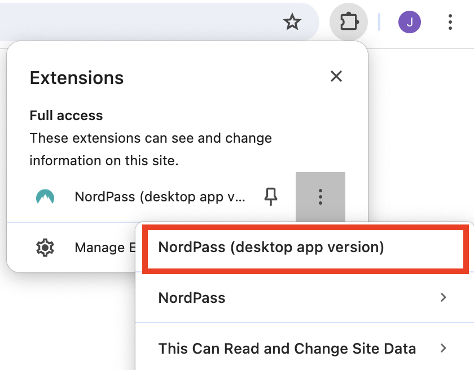The image size is (474, 370).
Task: Choose "NordPass (desktop app version)" menu item
Action: point(271,248)
